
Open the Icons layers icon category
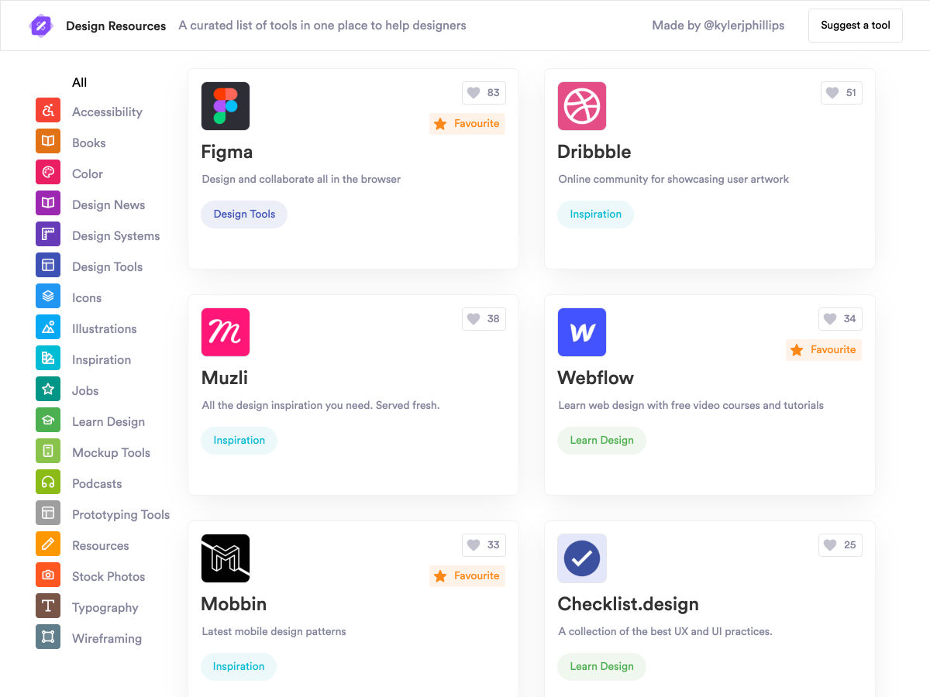click(48, 297)
